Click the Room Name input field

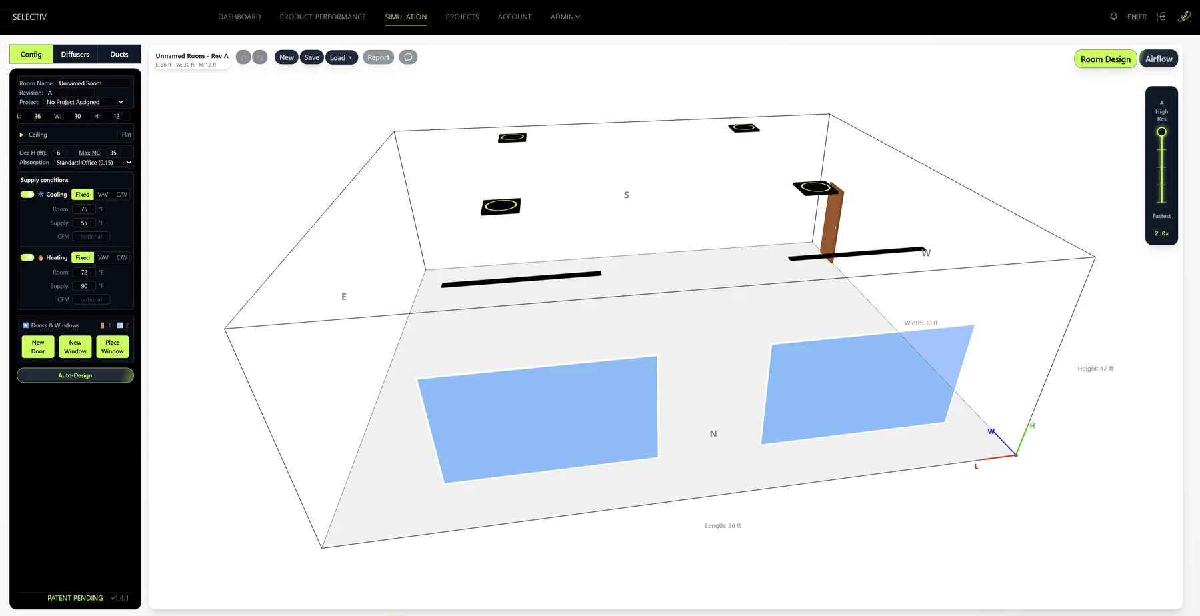[x=93, y=83]
